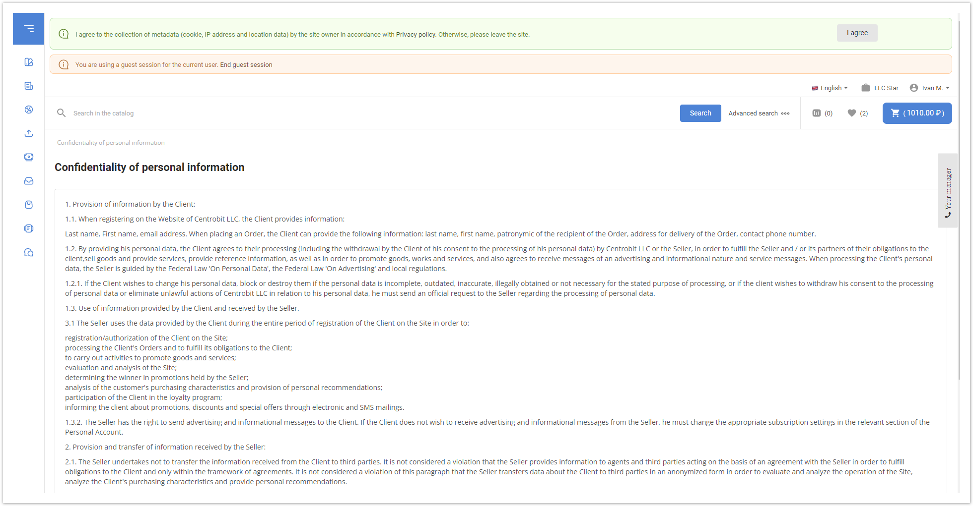The width and height of the screenshot is (973, 506).
Task: Open the cart button showing 1010.00 ₽
Action: [917, 113]
